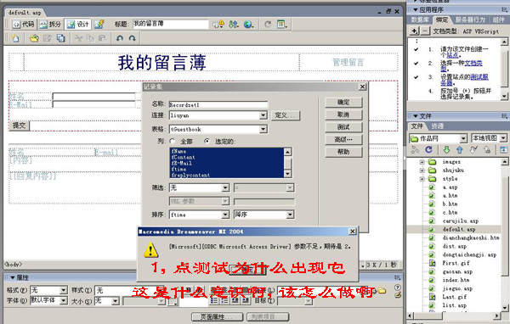Click the plus button in Bindings panel
Image resolution: width=510 pixels, height=324 pixels.
(414, 31)
